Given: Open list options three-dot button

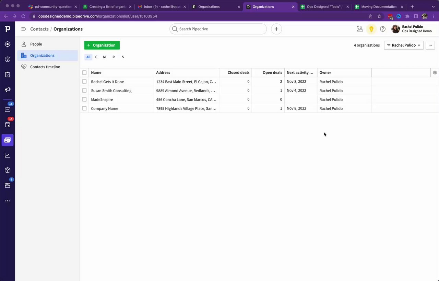Looking at the screenshot, I should pyautogui.click(x=430, y=45).
